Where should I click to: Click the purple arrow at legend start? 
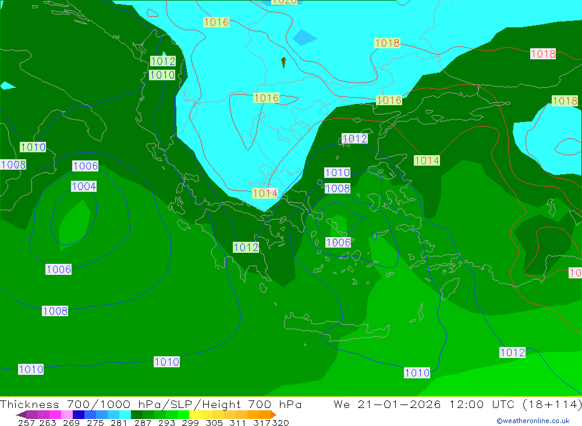coord(21,414)
